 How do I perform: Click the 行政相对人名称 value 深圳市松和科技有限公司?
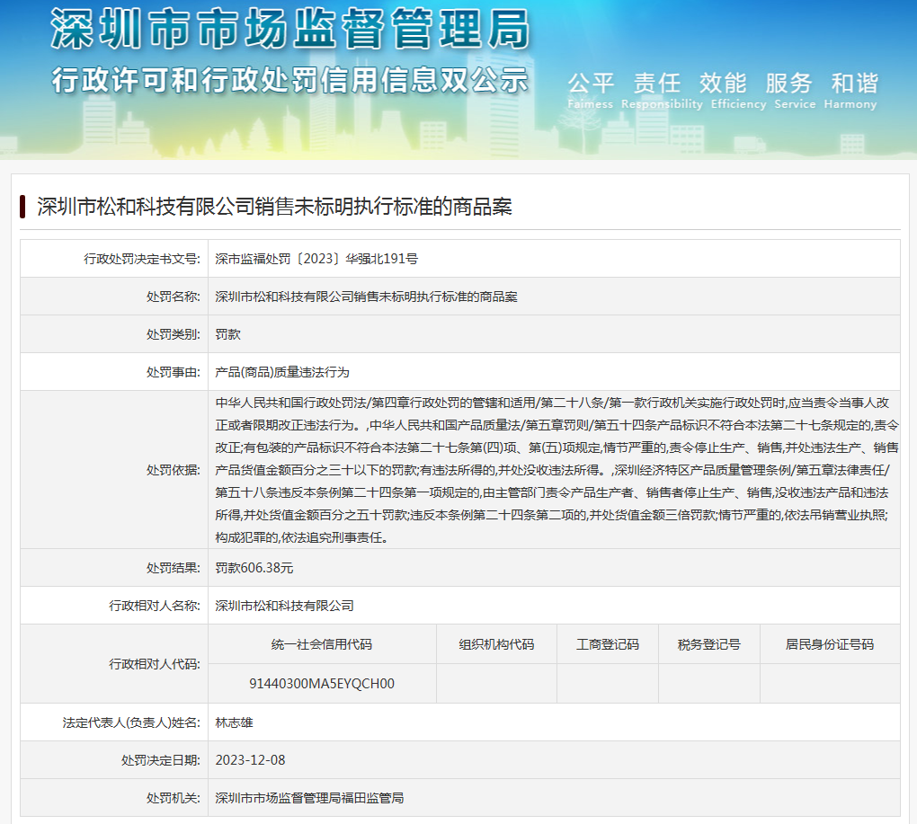(284, 606)
